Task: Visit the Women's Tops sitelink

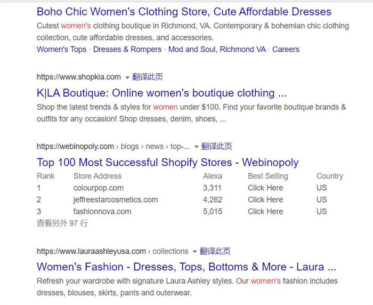Action: point(61,49)
